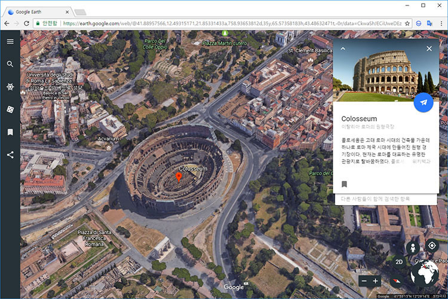
Task: Click the secure lock icon in the address bar
Action: click(x=38, y=23)
